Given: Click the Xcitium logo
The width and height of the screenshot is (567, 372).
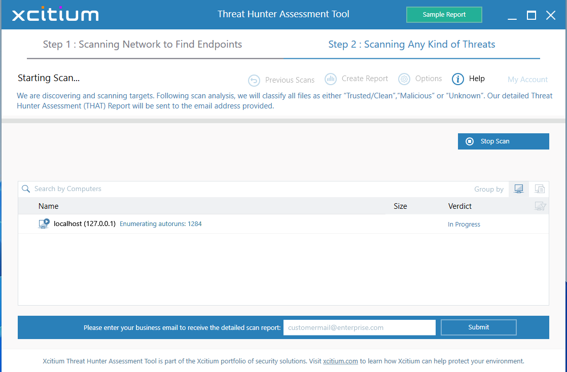Looking at the screenshot, I should (55, 14).
